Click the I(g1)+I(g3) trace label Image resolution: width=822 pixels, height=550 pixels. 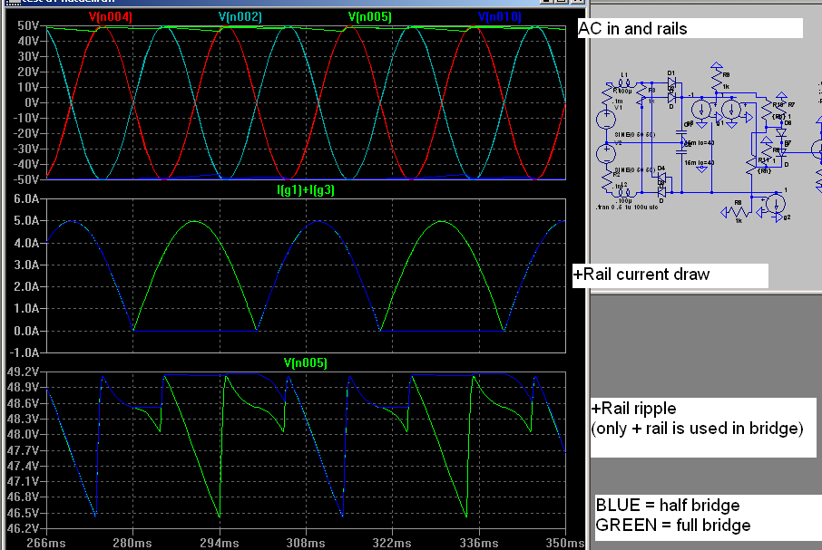pyautogui.click(x=306, y=189)
